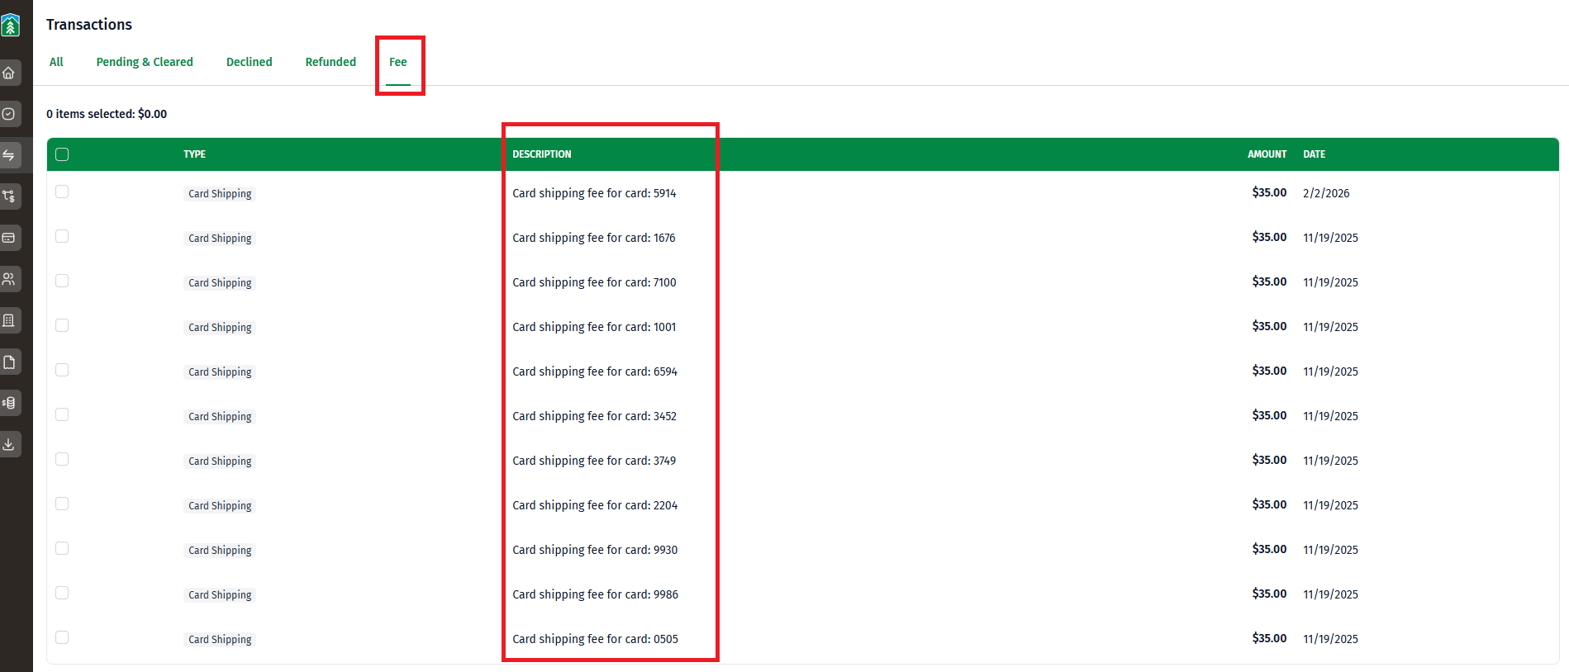
Task: Click 'Card shipping fee for card: 3749'
Action: point(594,461)
